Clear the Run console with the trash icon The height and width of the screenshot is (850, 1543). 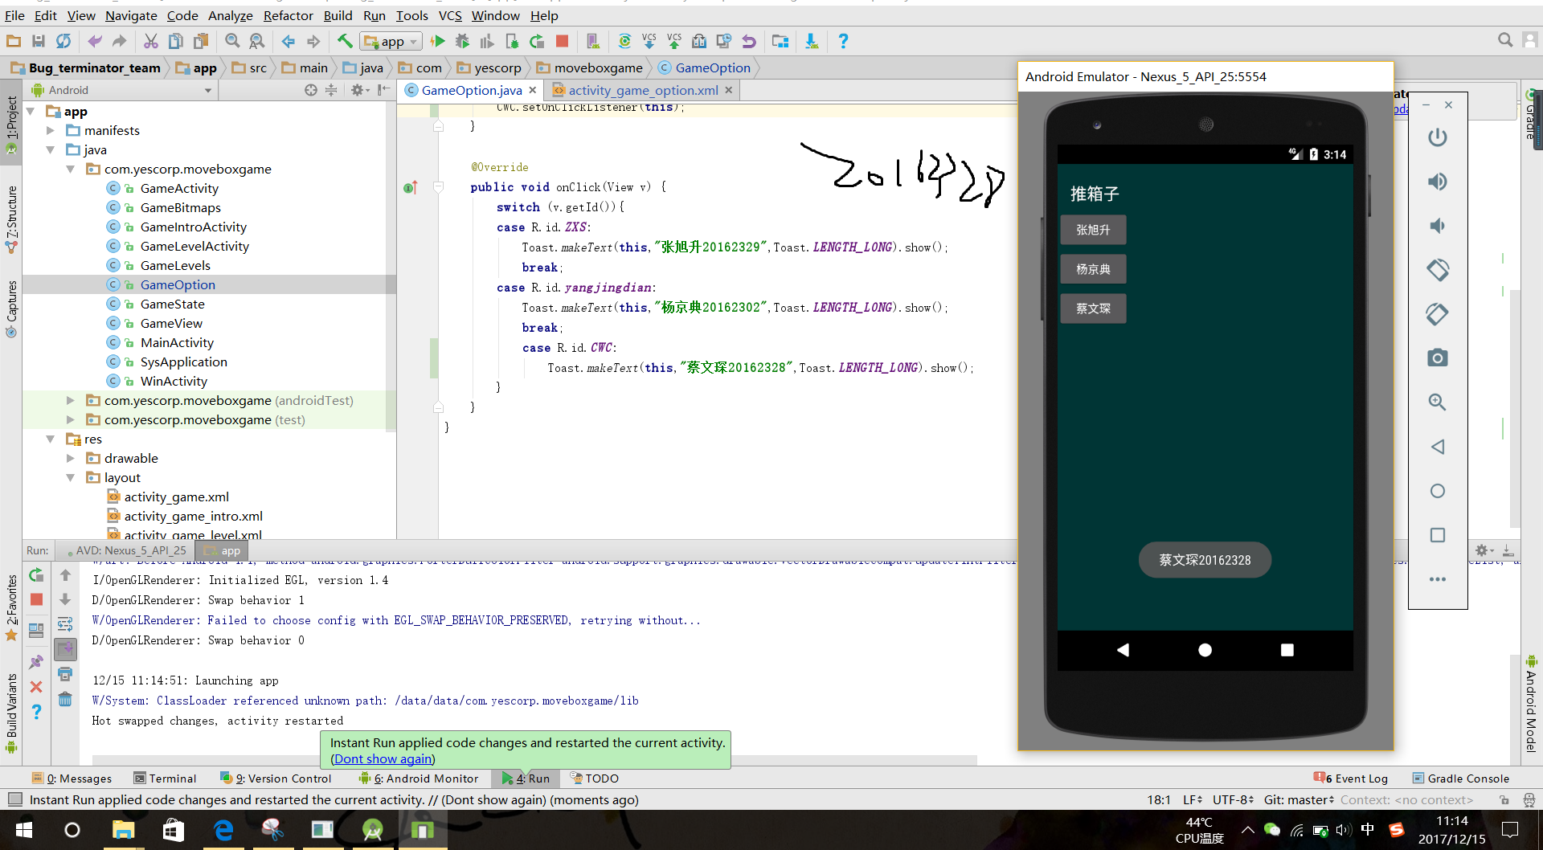tap(65, 699)
